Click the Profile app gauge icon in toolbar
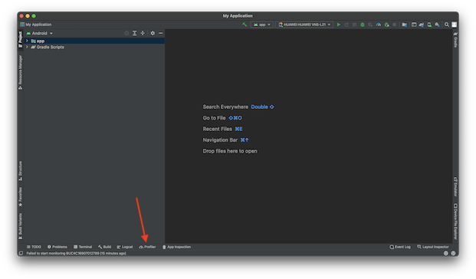This screenshot has height=279, width=476. click(379, 25)
